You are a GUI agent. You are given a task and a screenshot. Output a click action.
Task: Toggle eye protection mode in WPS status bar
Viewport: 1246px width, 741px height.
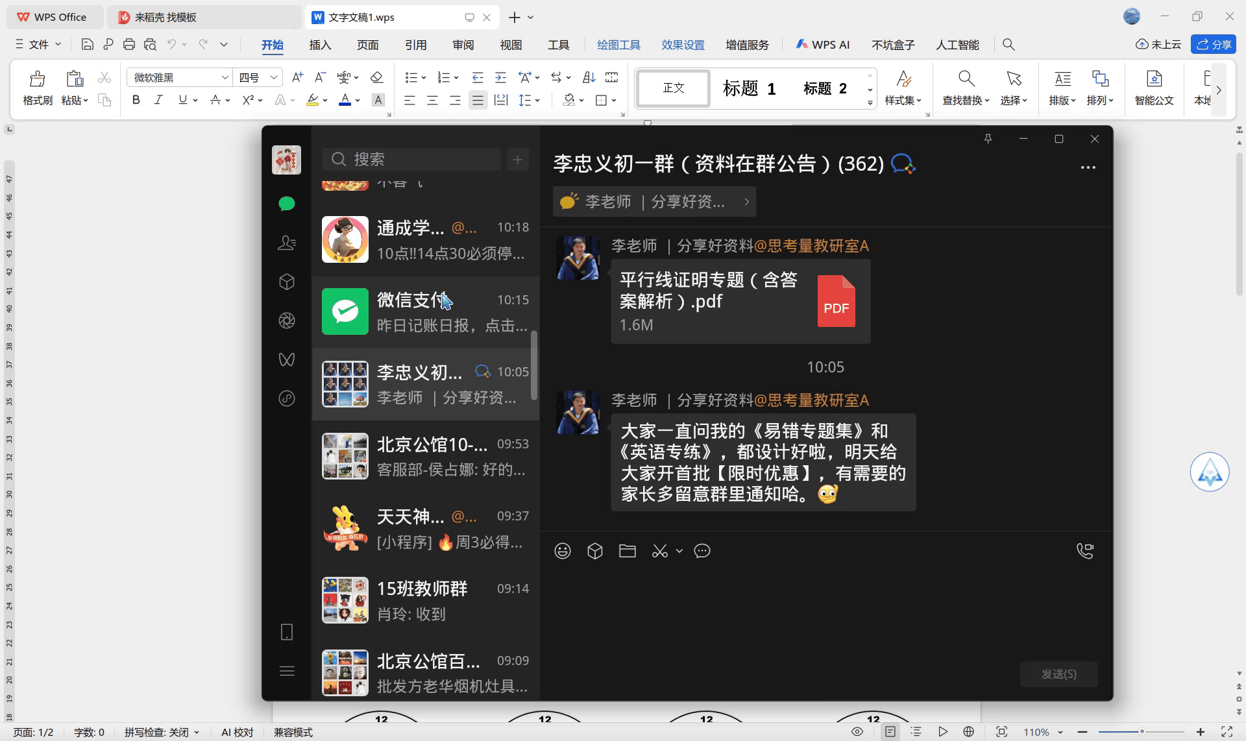coord(857,732)
